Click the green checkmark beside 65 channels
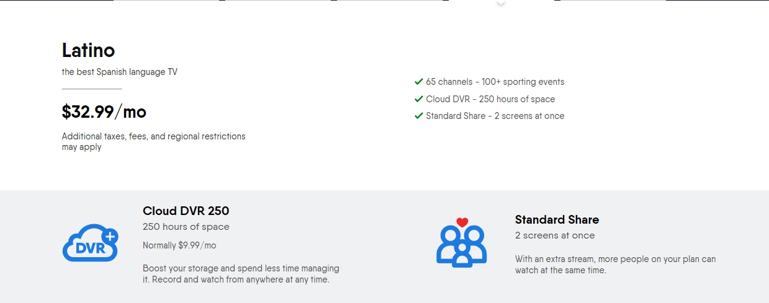 click(x=419, y=81)
